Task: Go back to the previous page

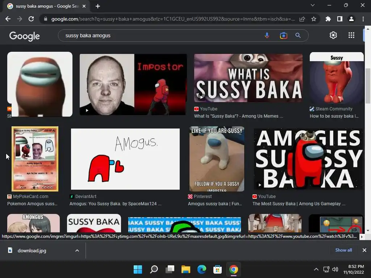Action: coord(8,19)
